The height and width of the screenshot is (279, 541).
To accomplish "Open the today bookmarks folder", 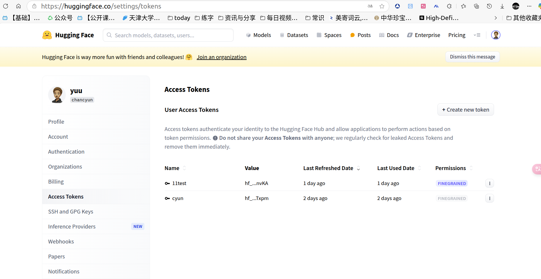I will [179, 18].
